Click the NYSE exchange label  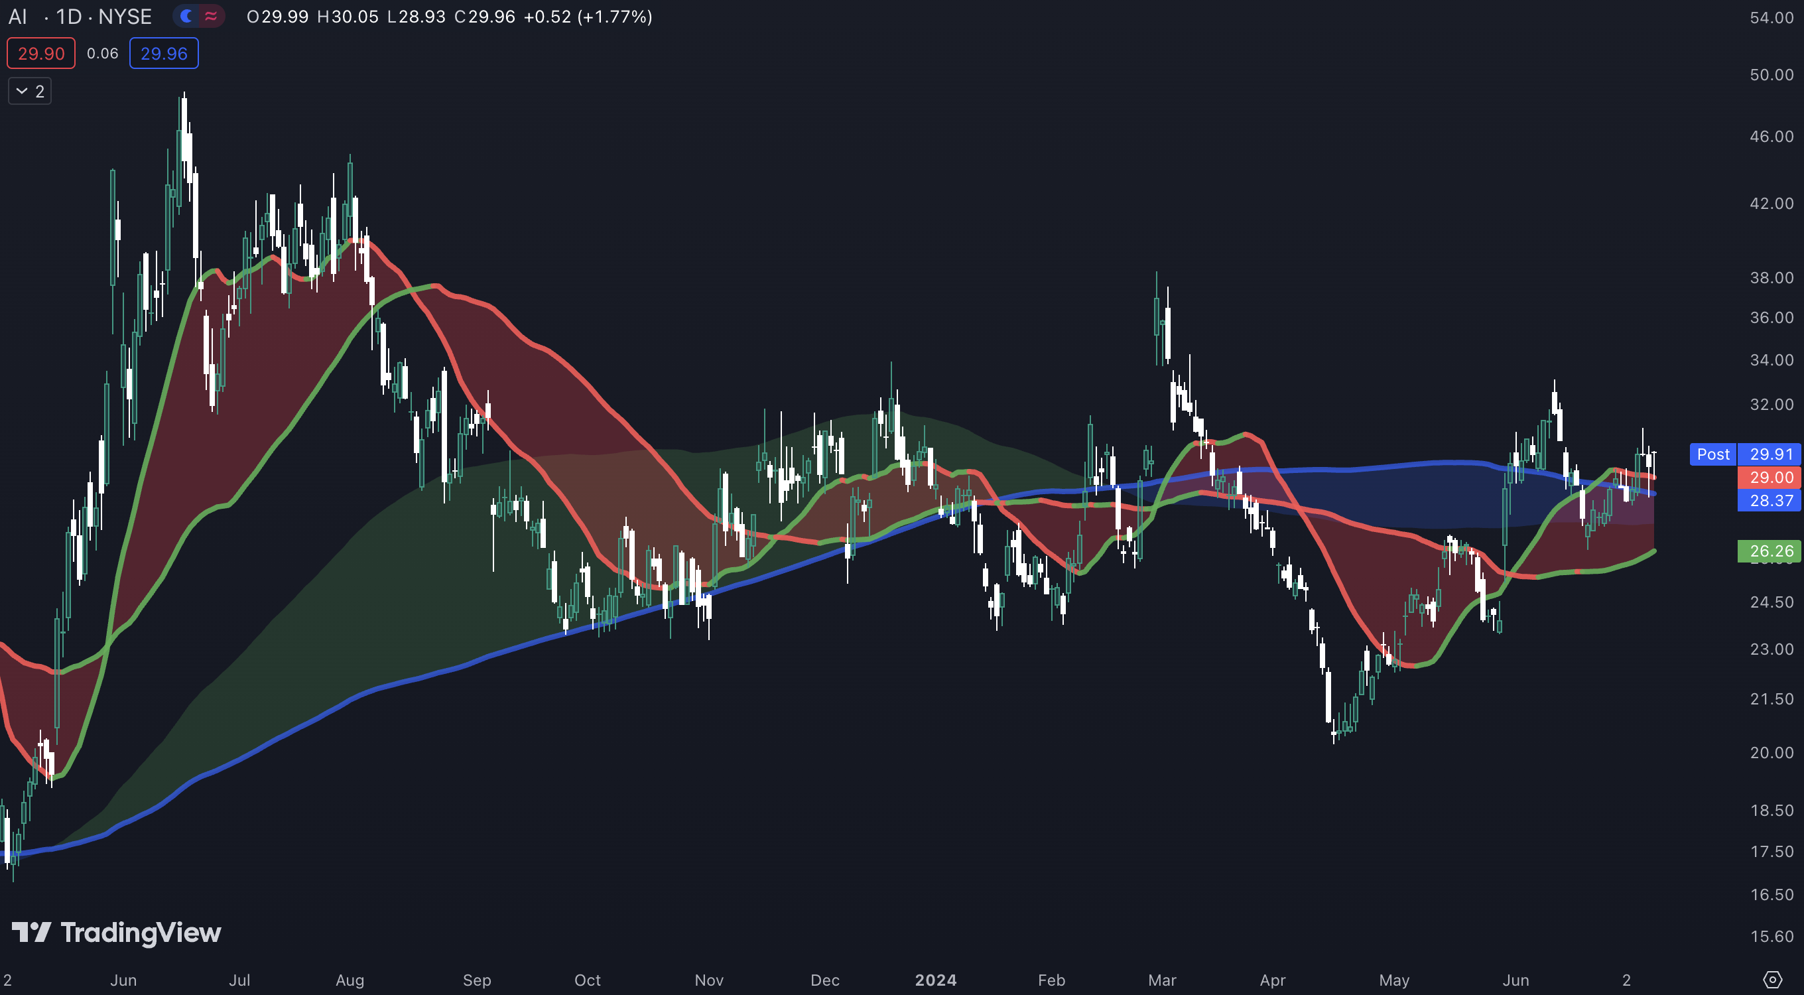point(125,16)
